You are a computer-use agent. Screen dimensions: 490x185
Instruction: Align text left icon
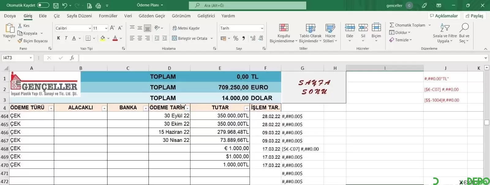(x=132, y=38)
